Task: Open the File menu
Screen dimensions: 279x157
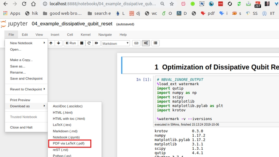Action: point(11,35)
